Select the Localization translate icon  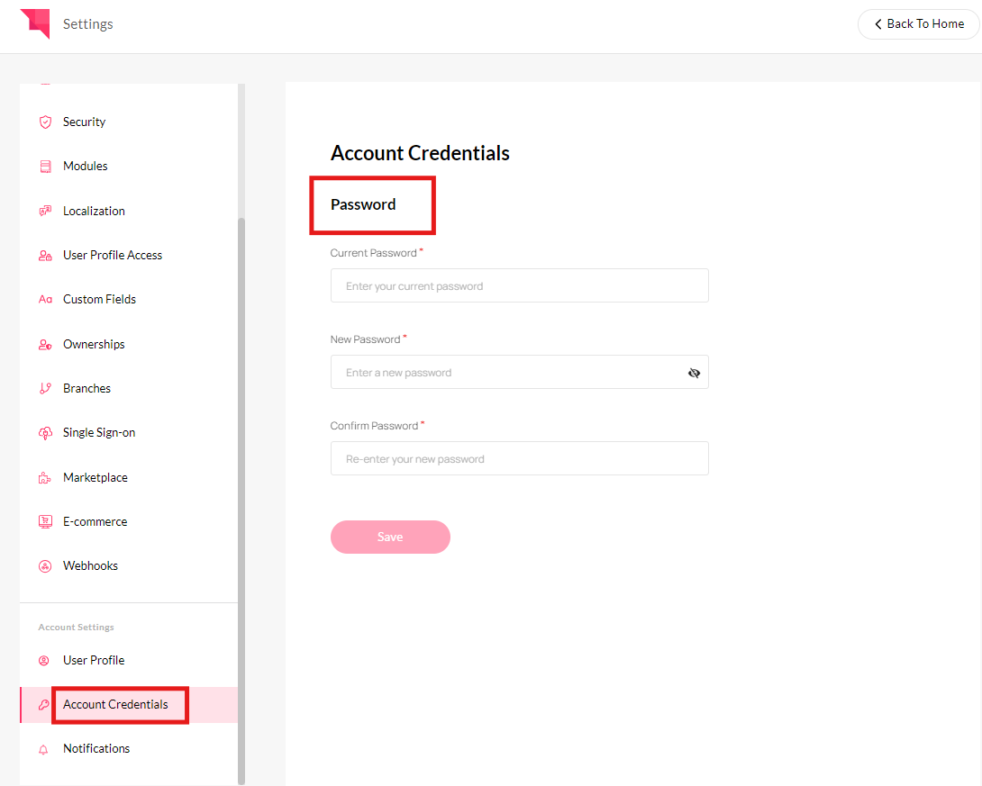pyautogui.click(x=45, y=211)
